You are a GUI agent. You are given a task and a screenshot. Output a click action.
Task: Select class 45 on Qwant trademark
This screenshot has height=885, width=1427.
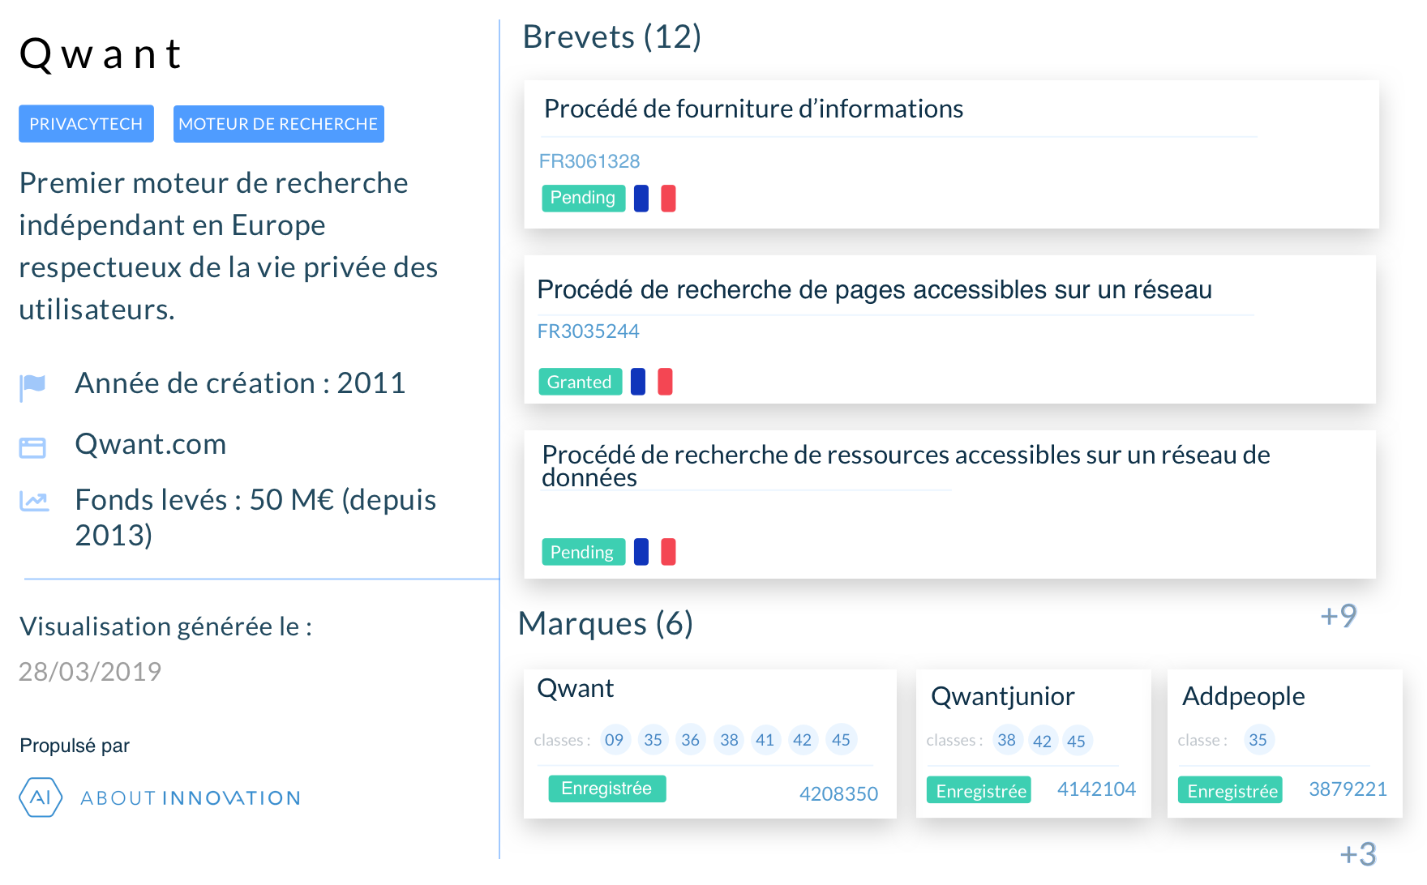842,740
